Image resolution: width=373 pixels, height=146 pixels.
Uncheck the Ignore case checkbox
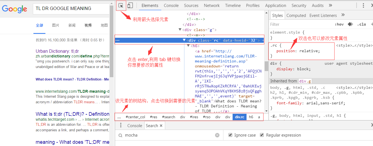coord(230,135)
